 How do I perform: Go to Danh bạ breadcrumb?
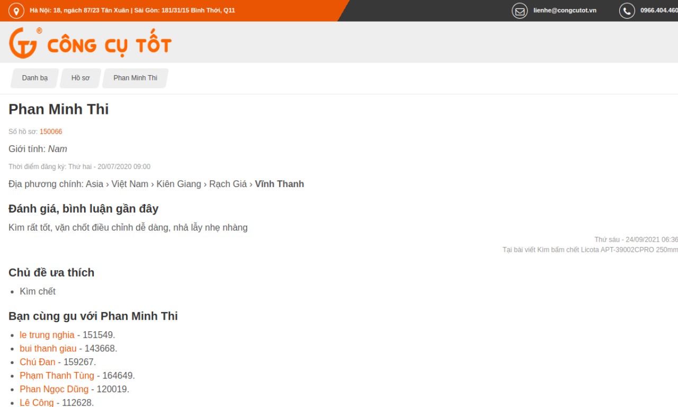35,78
